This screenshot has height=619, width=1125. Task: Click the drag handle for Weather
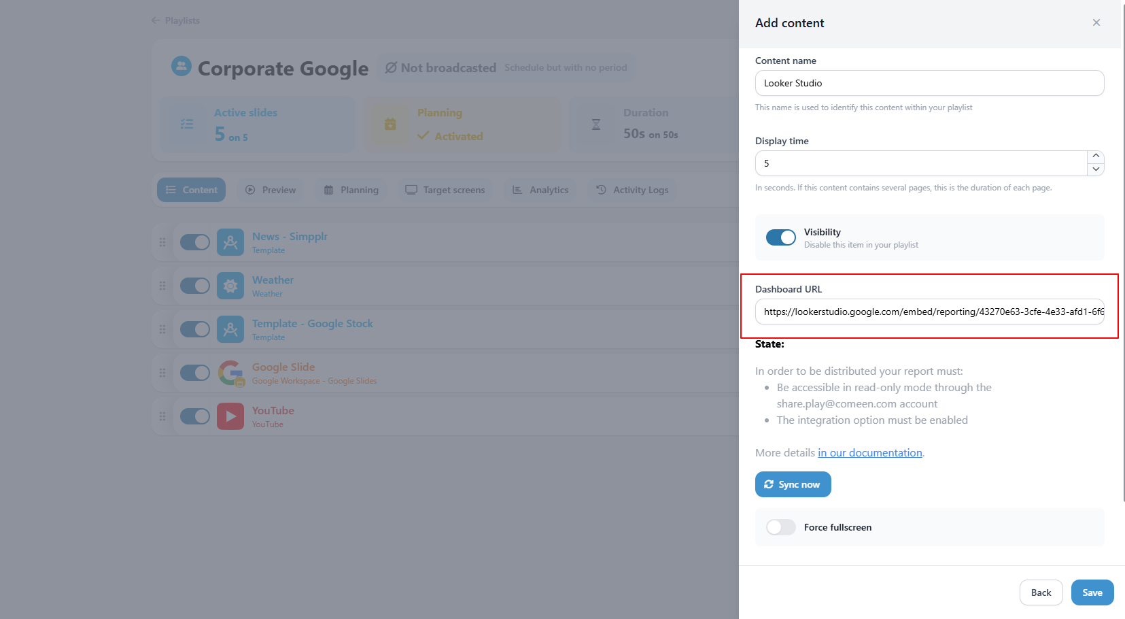point(162,286)
